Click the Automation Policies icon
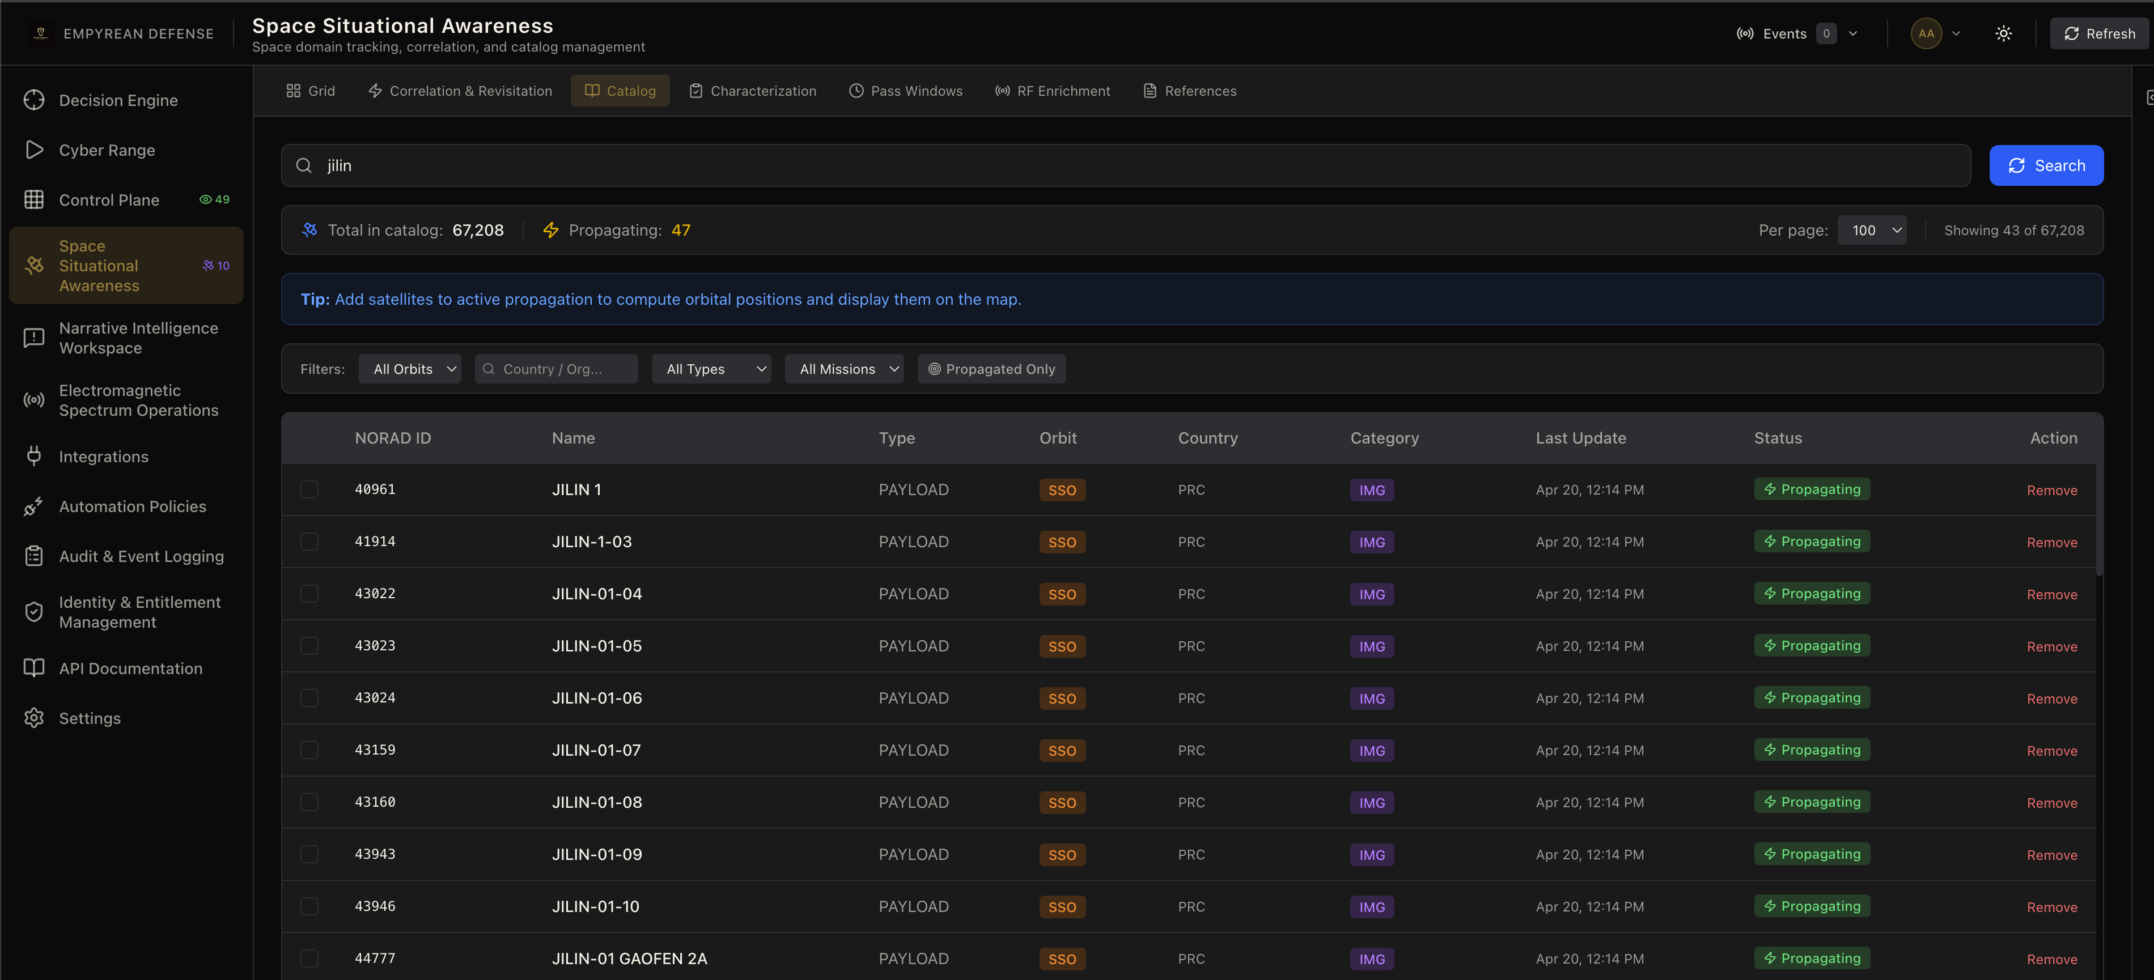This screenshot has width=2154, height=980. point(33,506)
